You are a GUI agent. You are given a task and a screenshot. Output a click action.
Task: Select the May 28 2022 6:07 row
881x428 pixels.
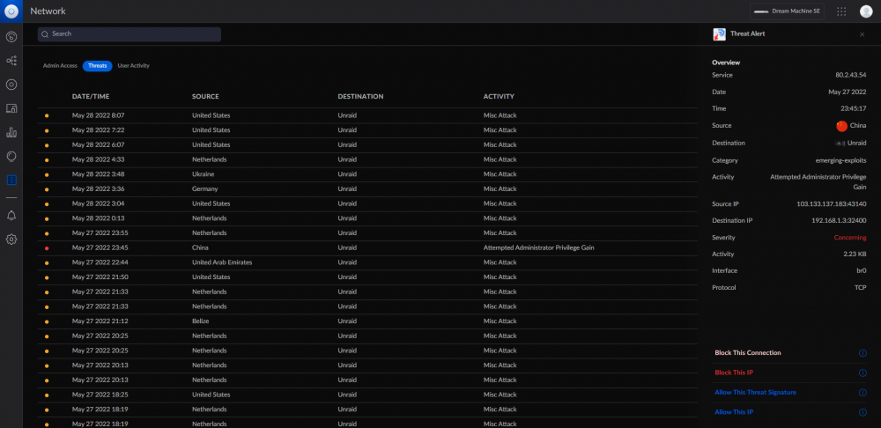pos(367,144)
